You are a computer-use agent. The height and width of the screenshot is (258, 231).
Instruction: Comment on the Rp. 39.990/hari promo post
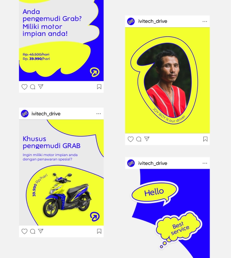coord(33,87)
